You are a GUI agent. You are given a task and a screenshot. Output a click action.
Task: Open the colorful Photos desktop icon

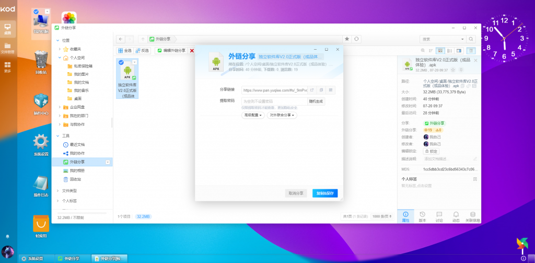[69, 19]
